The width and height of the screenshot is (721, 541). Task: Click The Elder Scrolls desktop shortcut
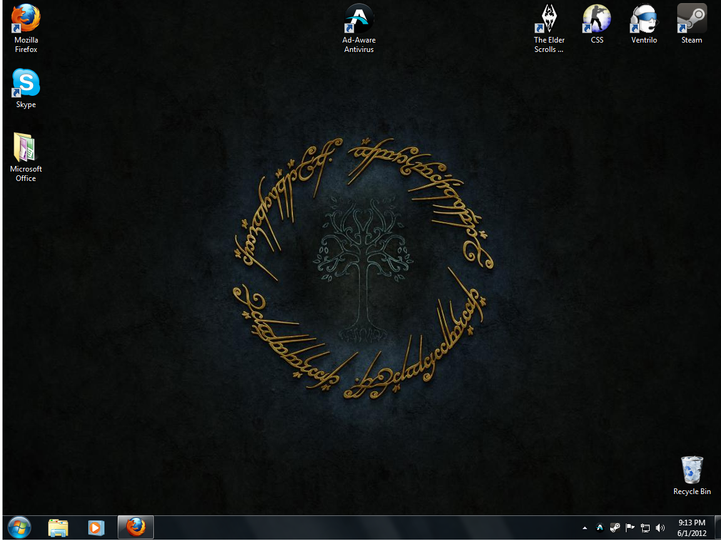pyautogui.click(x=550, y=29)
